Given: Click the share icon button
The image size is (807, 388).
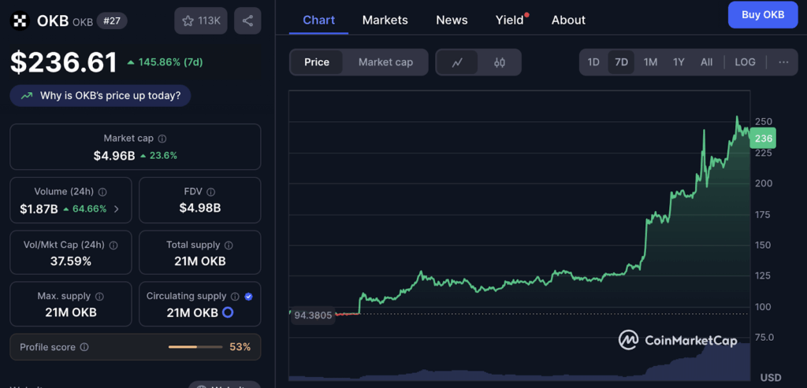Looking at the screenshot, I should pyautogui.click(x=248, y=21).
